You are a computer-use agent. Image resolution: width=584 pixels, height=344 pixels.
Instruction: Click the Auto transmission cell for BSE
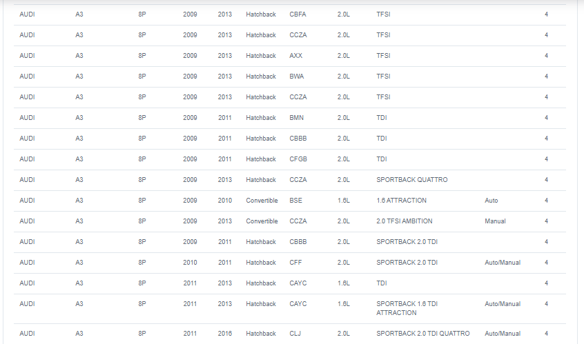tap(491, 201)
